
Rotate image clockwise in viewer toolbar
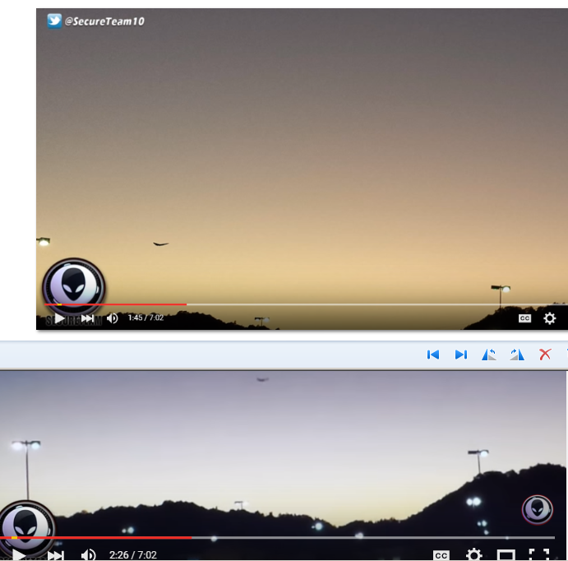pos(516,355)
